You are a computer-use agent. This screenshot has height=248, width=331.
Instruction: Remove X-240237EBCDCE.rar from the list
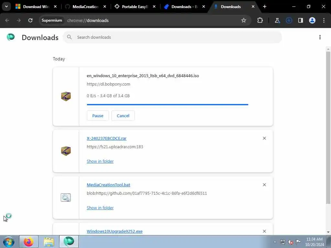[x=264, y=138]
